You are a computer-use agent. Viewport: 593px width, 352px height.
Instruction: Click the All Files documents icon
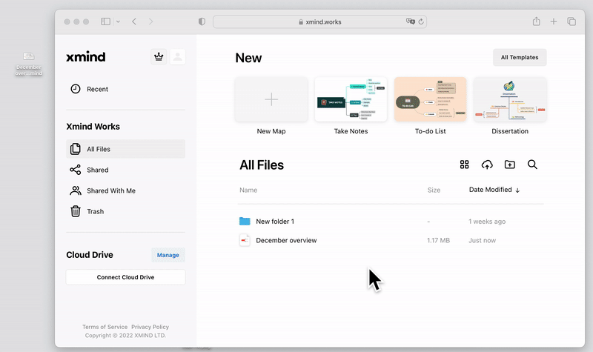tap(76, 149)
